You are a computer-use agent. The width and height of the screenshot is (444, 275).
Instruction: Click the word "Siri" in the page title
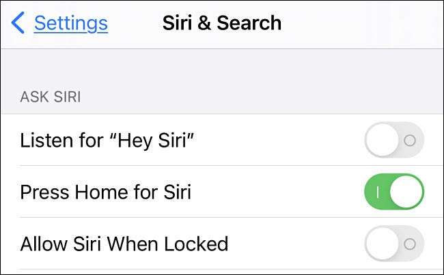click(179, 23)
